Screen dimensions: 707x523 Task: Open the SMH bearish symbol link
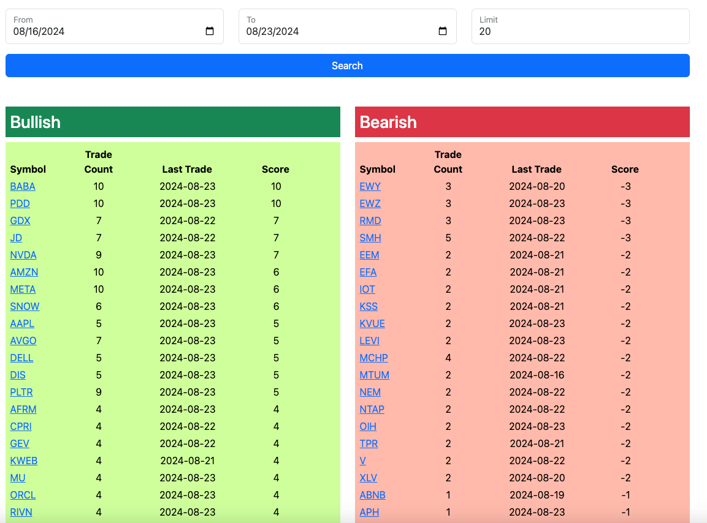tap(370, 238)
